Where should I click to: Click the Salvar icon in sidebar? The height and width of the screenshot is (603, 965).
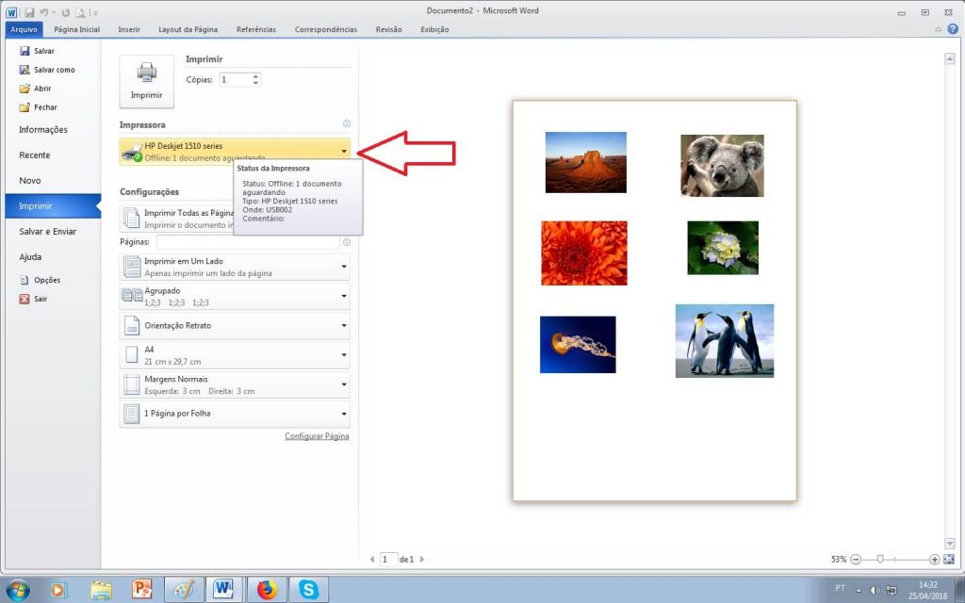click(x=25, y=51)
